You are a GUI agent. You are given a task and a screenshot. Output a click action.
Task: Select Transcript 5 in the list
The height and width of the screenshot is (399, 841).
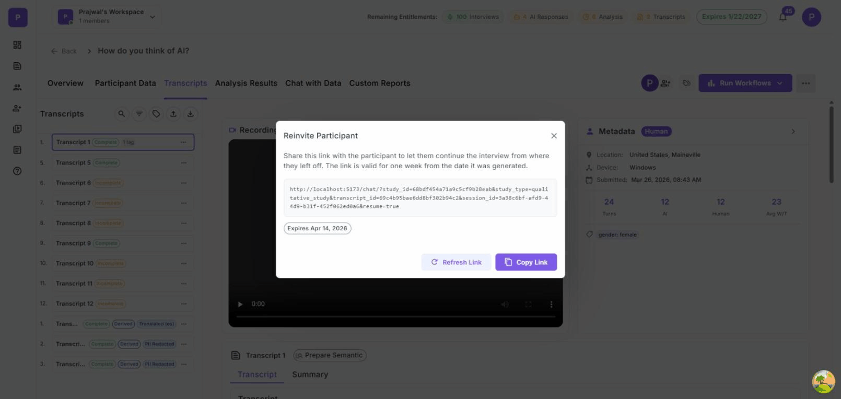[x=123, y=162]
